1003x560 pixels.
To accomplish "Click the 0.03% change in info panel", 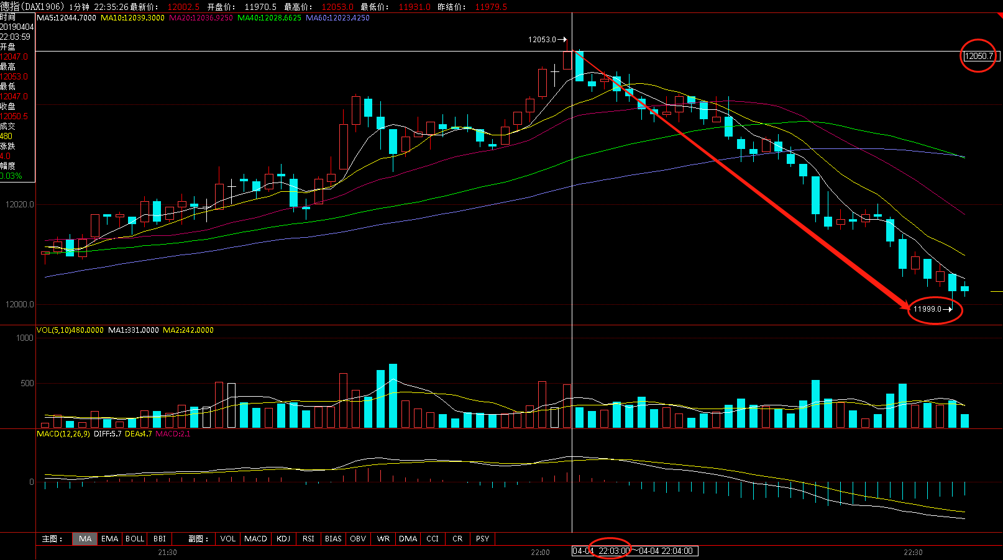I will 11,176.
